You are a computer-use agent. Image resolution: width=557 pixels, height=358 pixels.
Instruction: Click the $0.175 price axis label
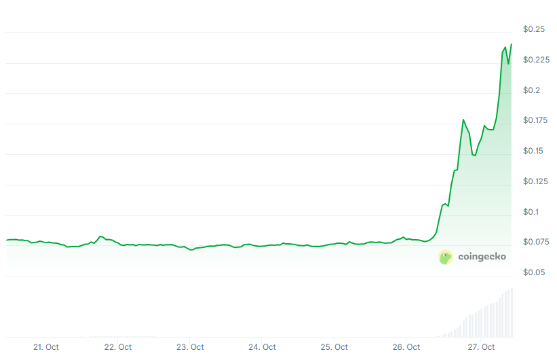[x=537, y=120]
